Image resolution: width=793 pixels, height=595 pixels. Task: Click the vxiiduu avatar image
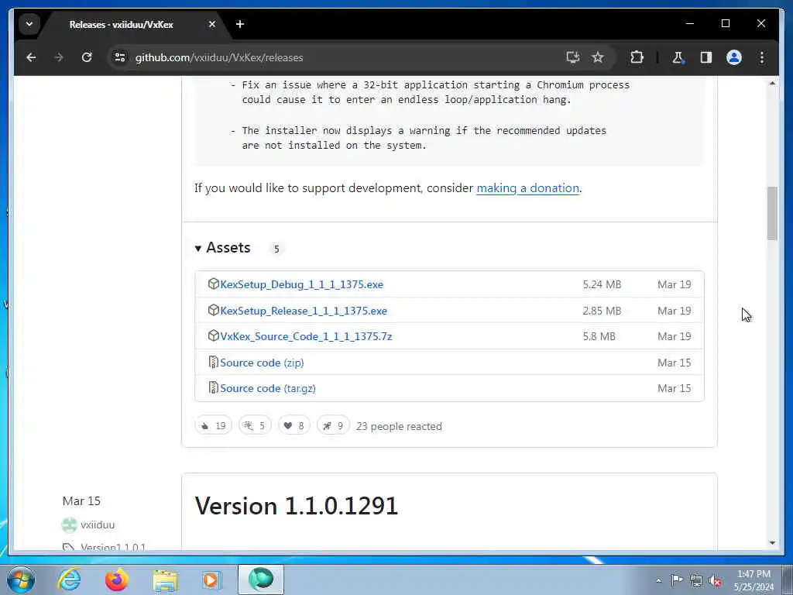[x=69, y=525]
